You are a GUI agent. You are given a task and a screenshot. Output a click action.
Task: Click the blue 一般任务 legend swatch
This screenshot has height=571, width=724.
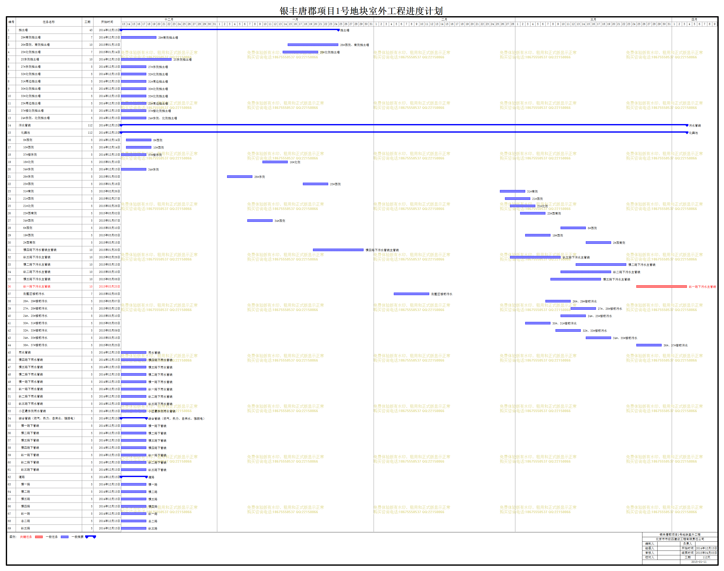(64, 537)
